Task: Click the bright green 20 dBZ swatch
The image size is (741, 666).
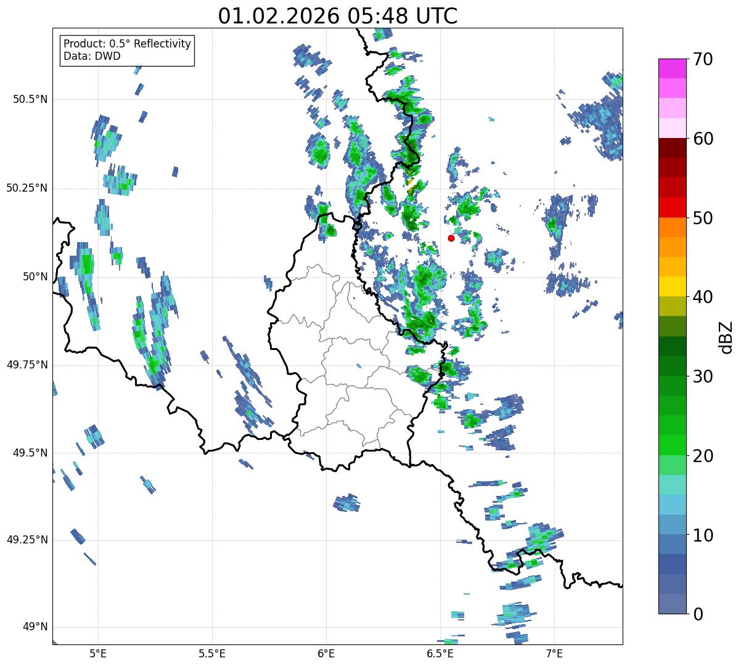Action: (x=672, y=445)
